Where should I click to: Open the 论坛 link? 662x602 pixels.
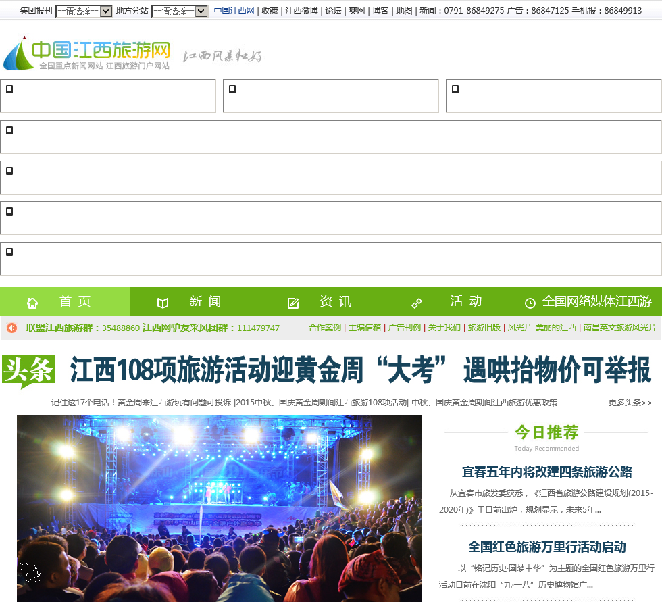[x=333, y=11]
